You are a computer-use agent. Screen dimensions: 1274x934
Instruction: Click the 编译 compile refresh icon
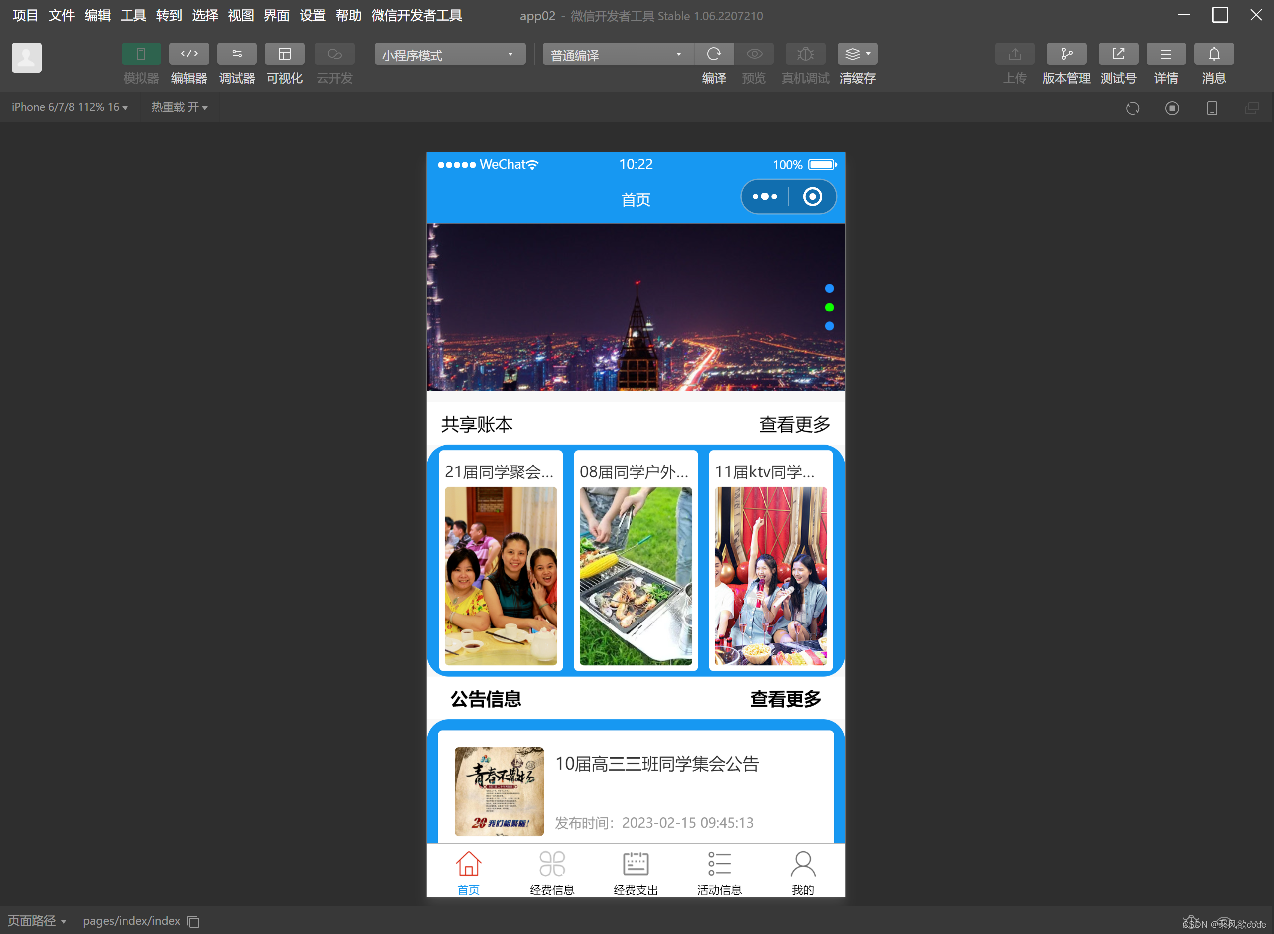coord(714,54)
